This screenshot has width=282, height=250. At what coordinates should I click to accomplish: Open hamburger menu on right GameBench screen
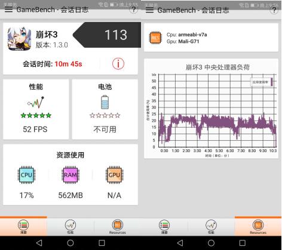149,10
